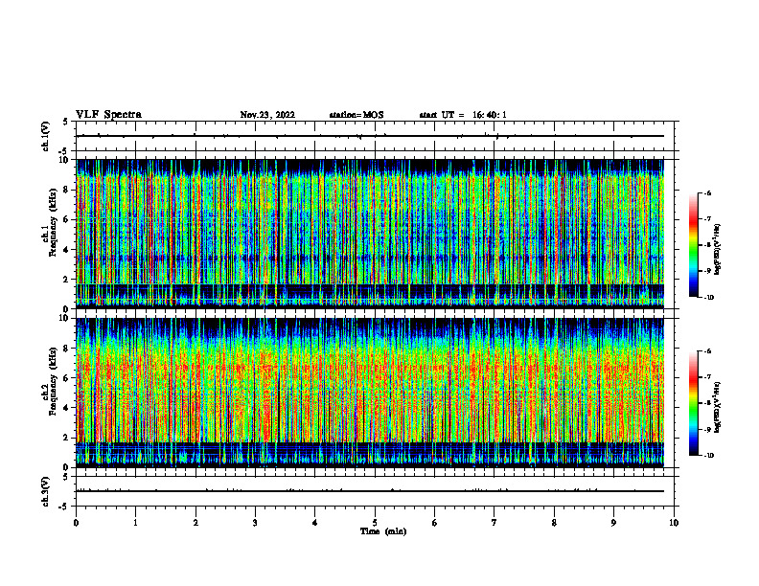Click the '8' tick on ch.2 frequency axis
The width and height of the screenshot is (759, 586).
coord(67,349)
